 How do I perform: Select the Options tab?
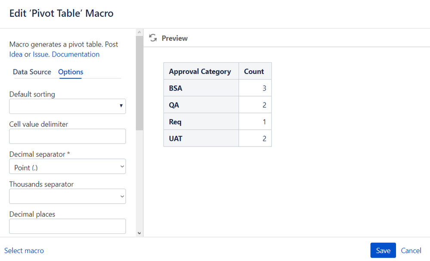pyautogui.click(x=71, y=72)
